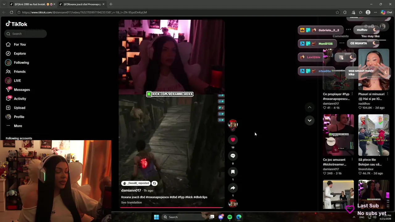Add page to favorites star icon
Viewport: 395px width, 222px height.
coord(337,12)
